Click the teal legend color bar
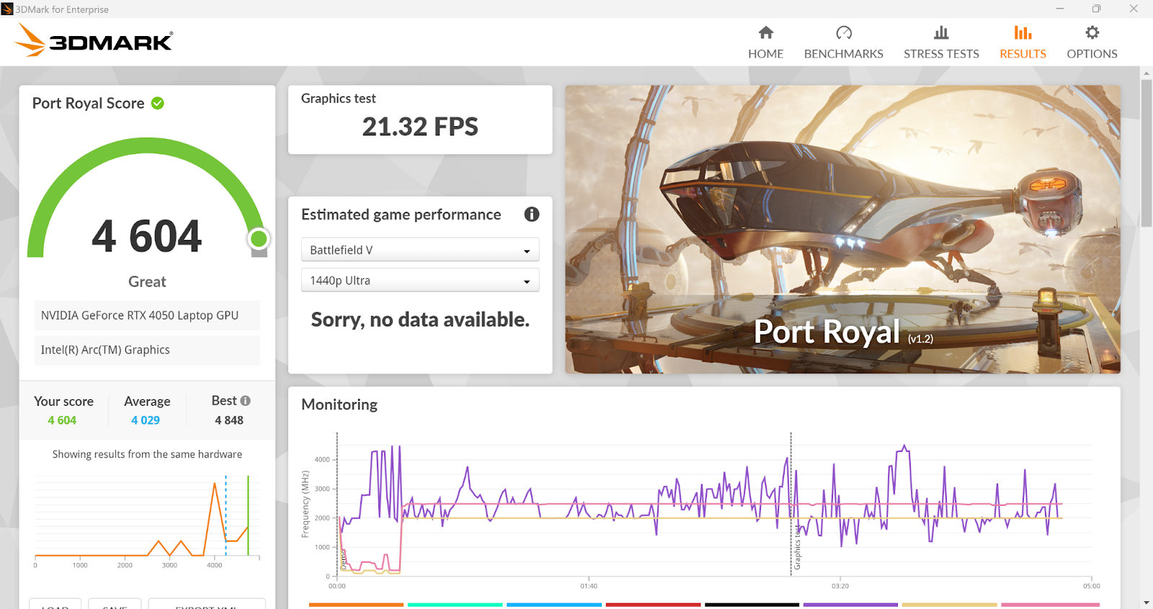 455,605
